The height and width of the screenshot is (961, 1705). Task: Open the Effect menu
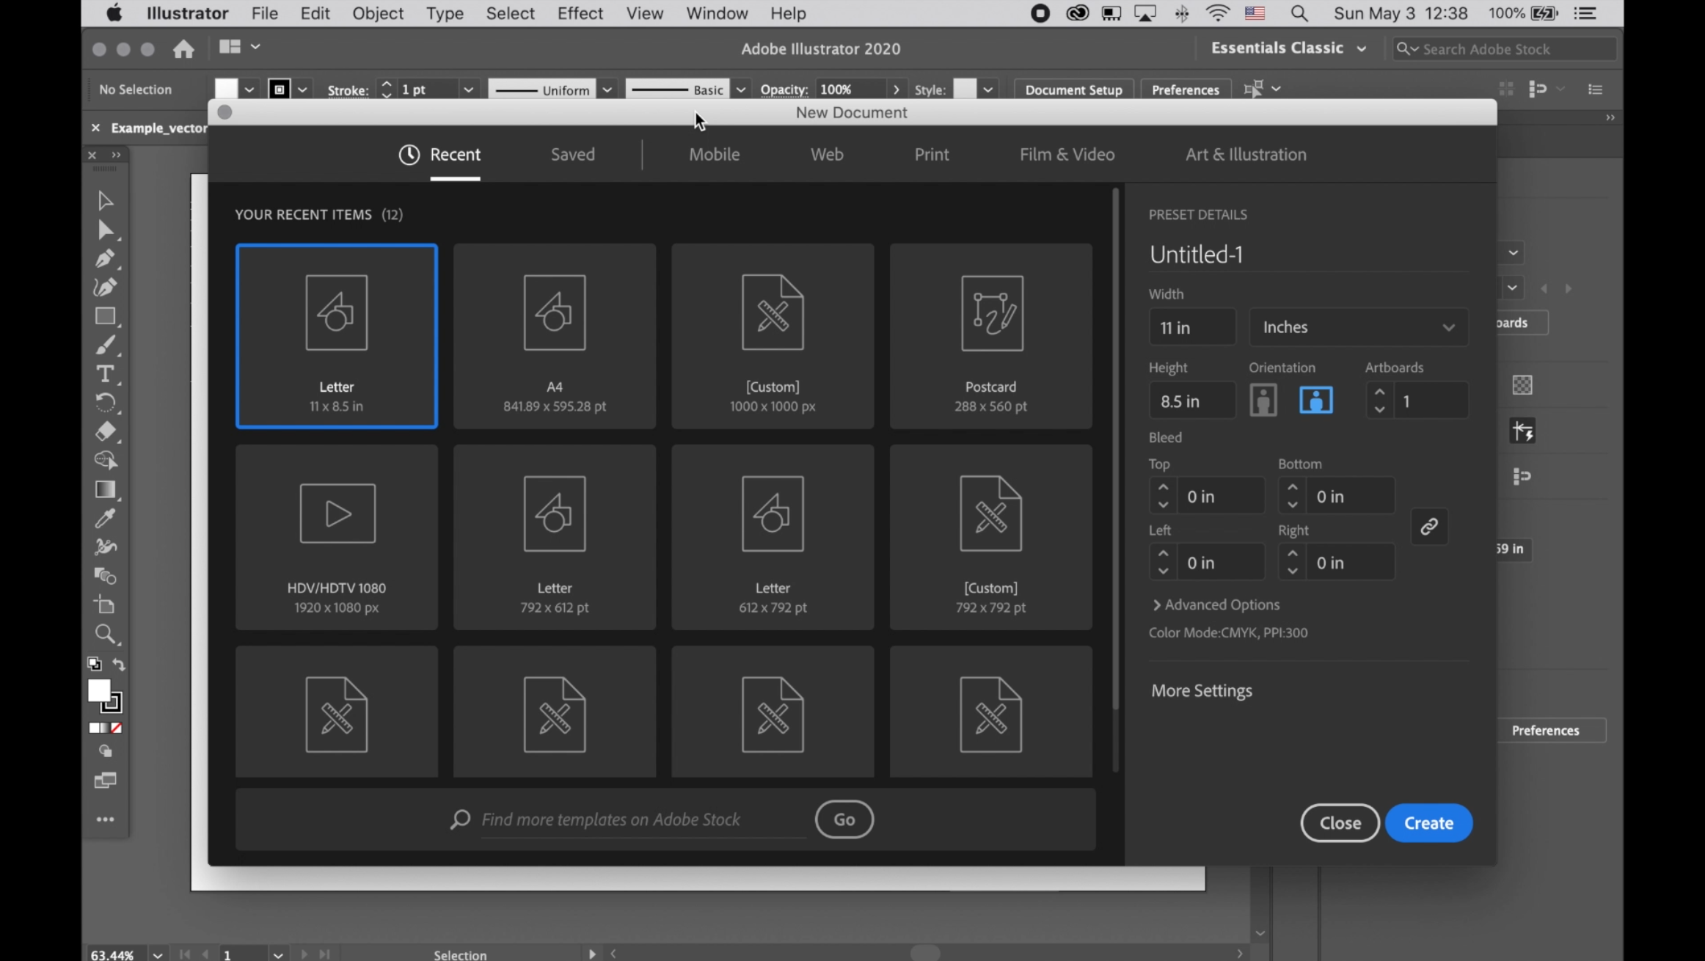coord(579,13)
